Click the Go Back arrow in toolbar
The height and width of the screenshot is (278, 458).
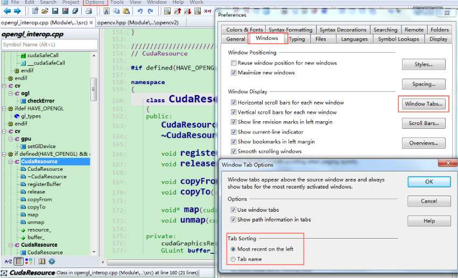8,11
